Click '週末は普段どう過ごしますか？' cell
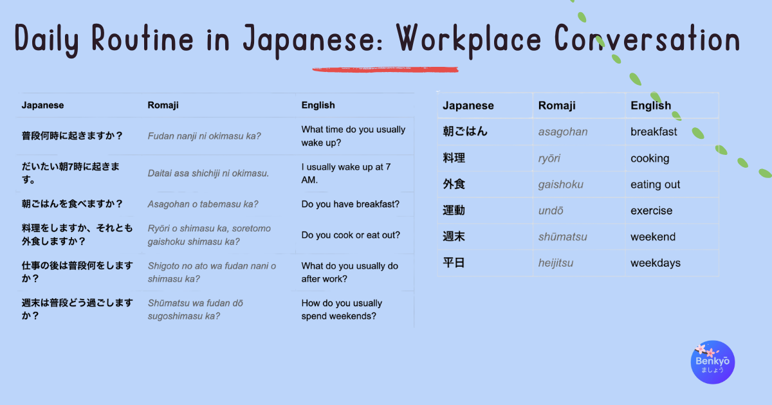This screenshot has width=772, height=405. pos(77,309)
